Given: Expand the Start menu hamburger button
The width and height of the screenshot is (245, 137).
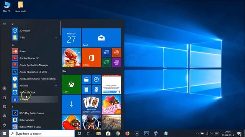Looking at the screenshot, I should pos(5,24).
